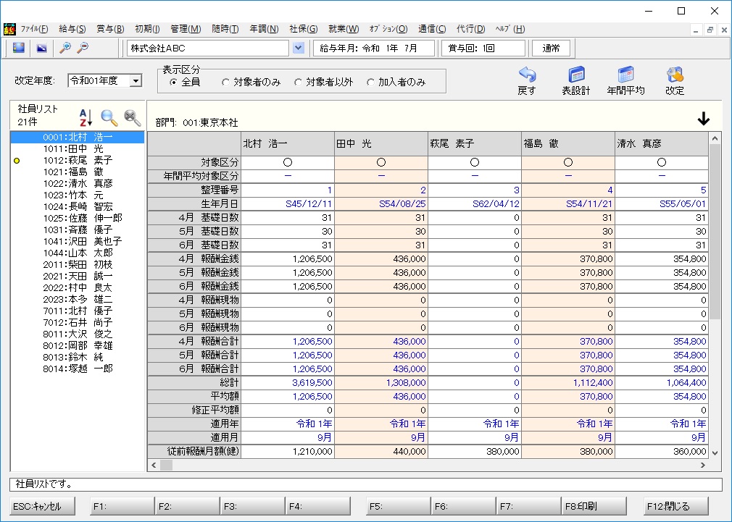The image size is (732, 522).
Task: Search employees with magnifier icon
Action: (x=109, y=117)
